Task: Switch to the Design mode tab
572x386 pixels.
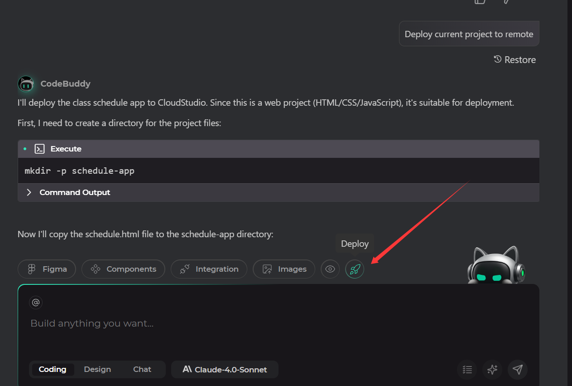Action: (97, 369)
